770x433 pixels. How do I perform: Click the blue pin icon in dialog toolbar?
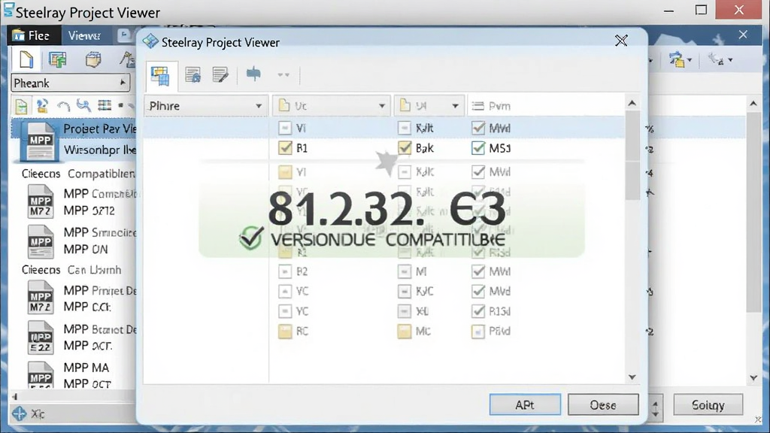(x=253, y=74)
